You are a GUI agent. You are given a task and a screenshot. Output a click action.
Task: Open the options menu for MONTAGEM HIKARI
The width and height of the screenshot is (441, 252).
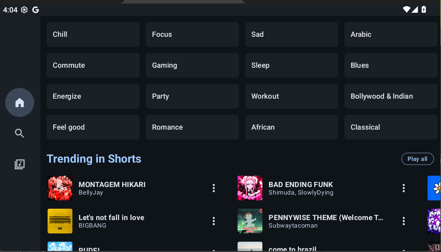[x=214, y=188]
